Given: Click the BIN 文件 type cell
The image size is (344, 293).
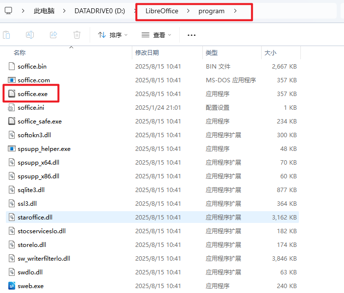Looking at the screenshot, I should click(218, 67).
